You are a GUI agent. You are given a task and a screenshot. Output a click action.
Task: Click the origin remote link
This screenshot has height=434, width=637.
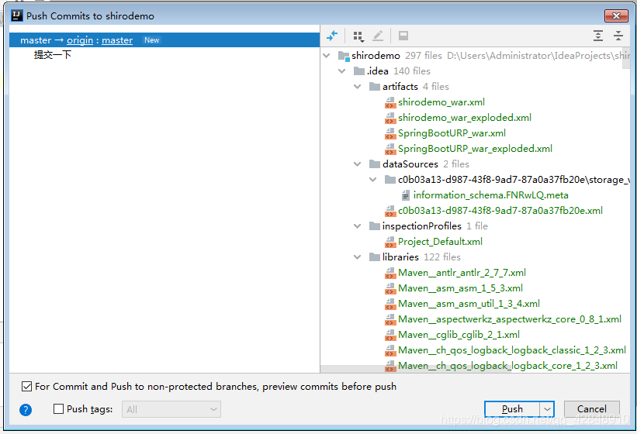(x=80, y=40)
